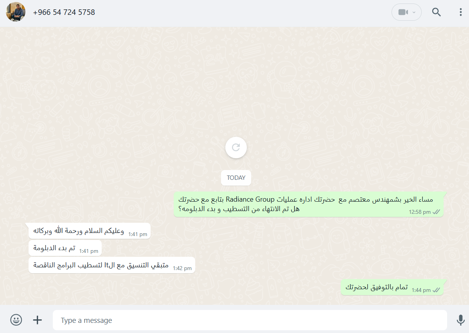Click read receipt ticks on 1:44 pm message
The width and height of the screenshot is (469, 333).
click(x=437, y=290)
